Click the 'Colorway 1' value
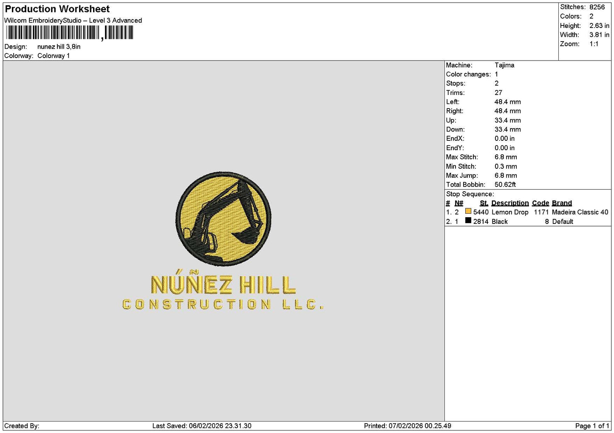 coord(54,56)
